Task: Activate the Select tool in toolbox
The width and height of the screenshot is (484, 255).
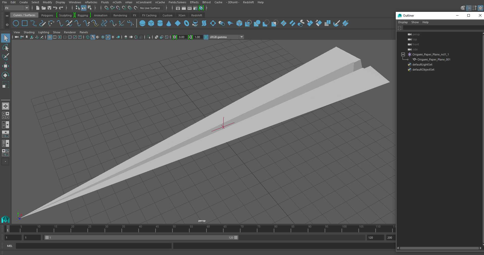Action: [x=6, y=38]
